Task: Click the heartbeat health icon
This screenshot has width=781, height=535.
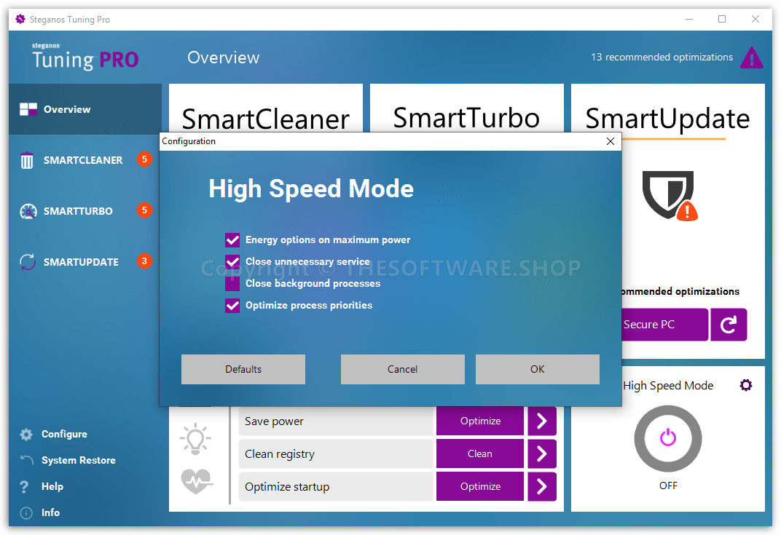Action: (195, 480)
